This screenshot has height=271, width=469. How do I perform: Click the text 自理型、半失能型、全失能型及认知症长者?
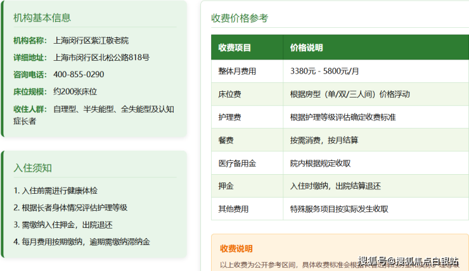point(94,115)
